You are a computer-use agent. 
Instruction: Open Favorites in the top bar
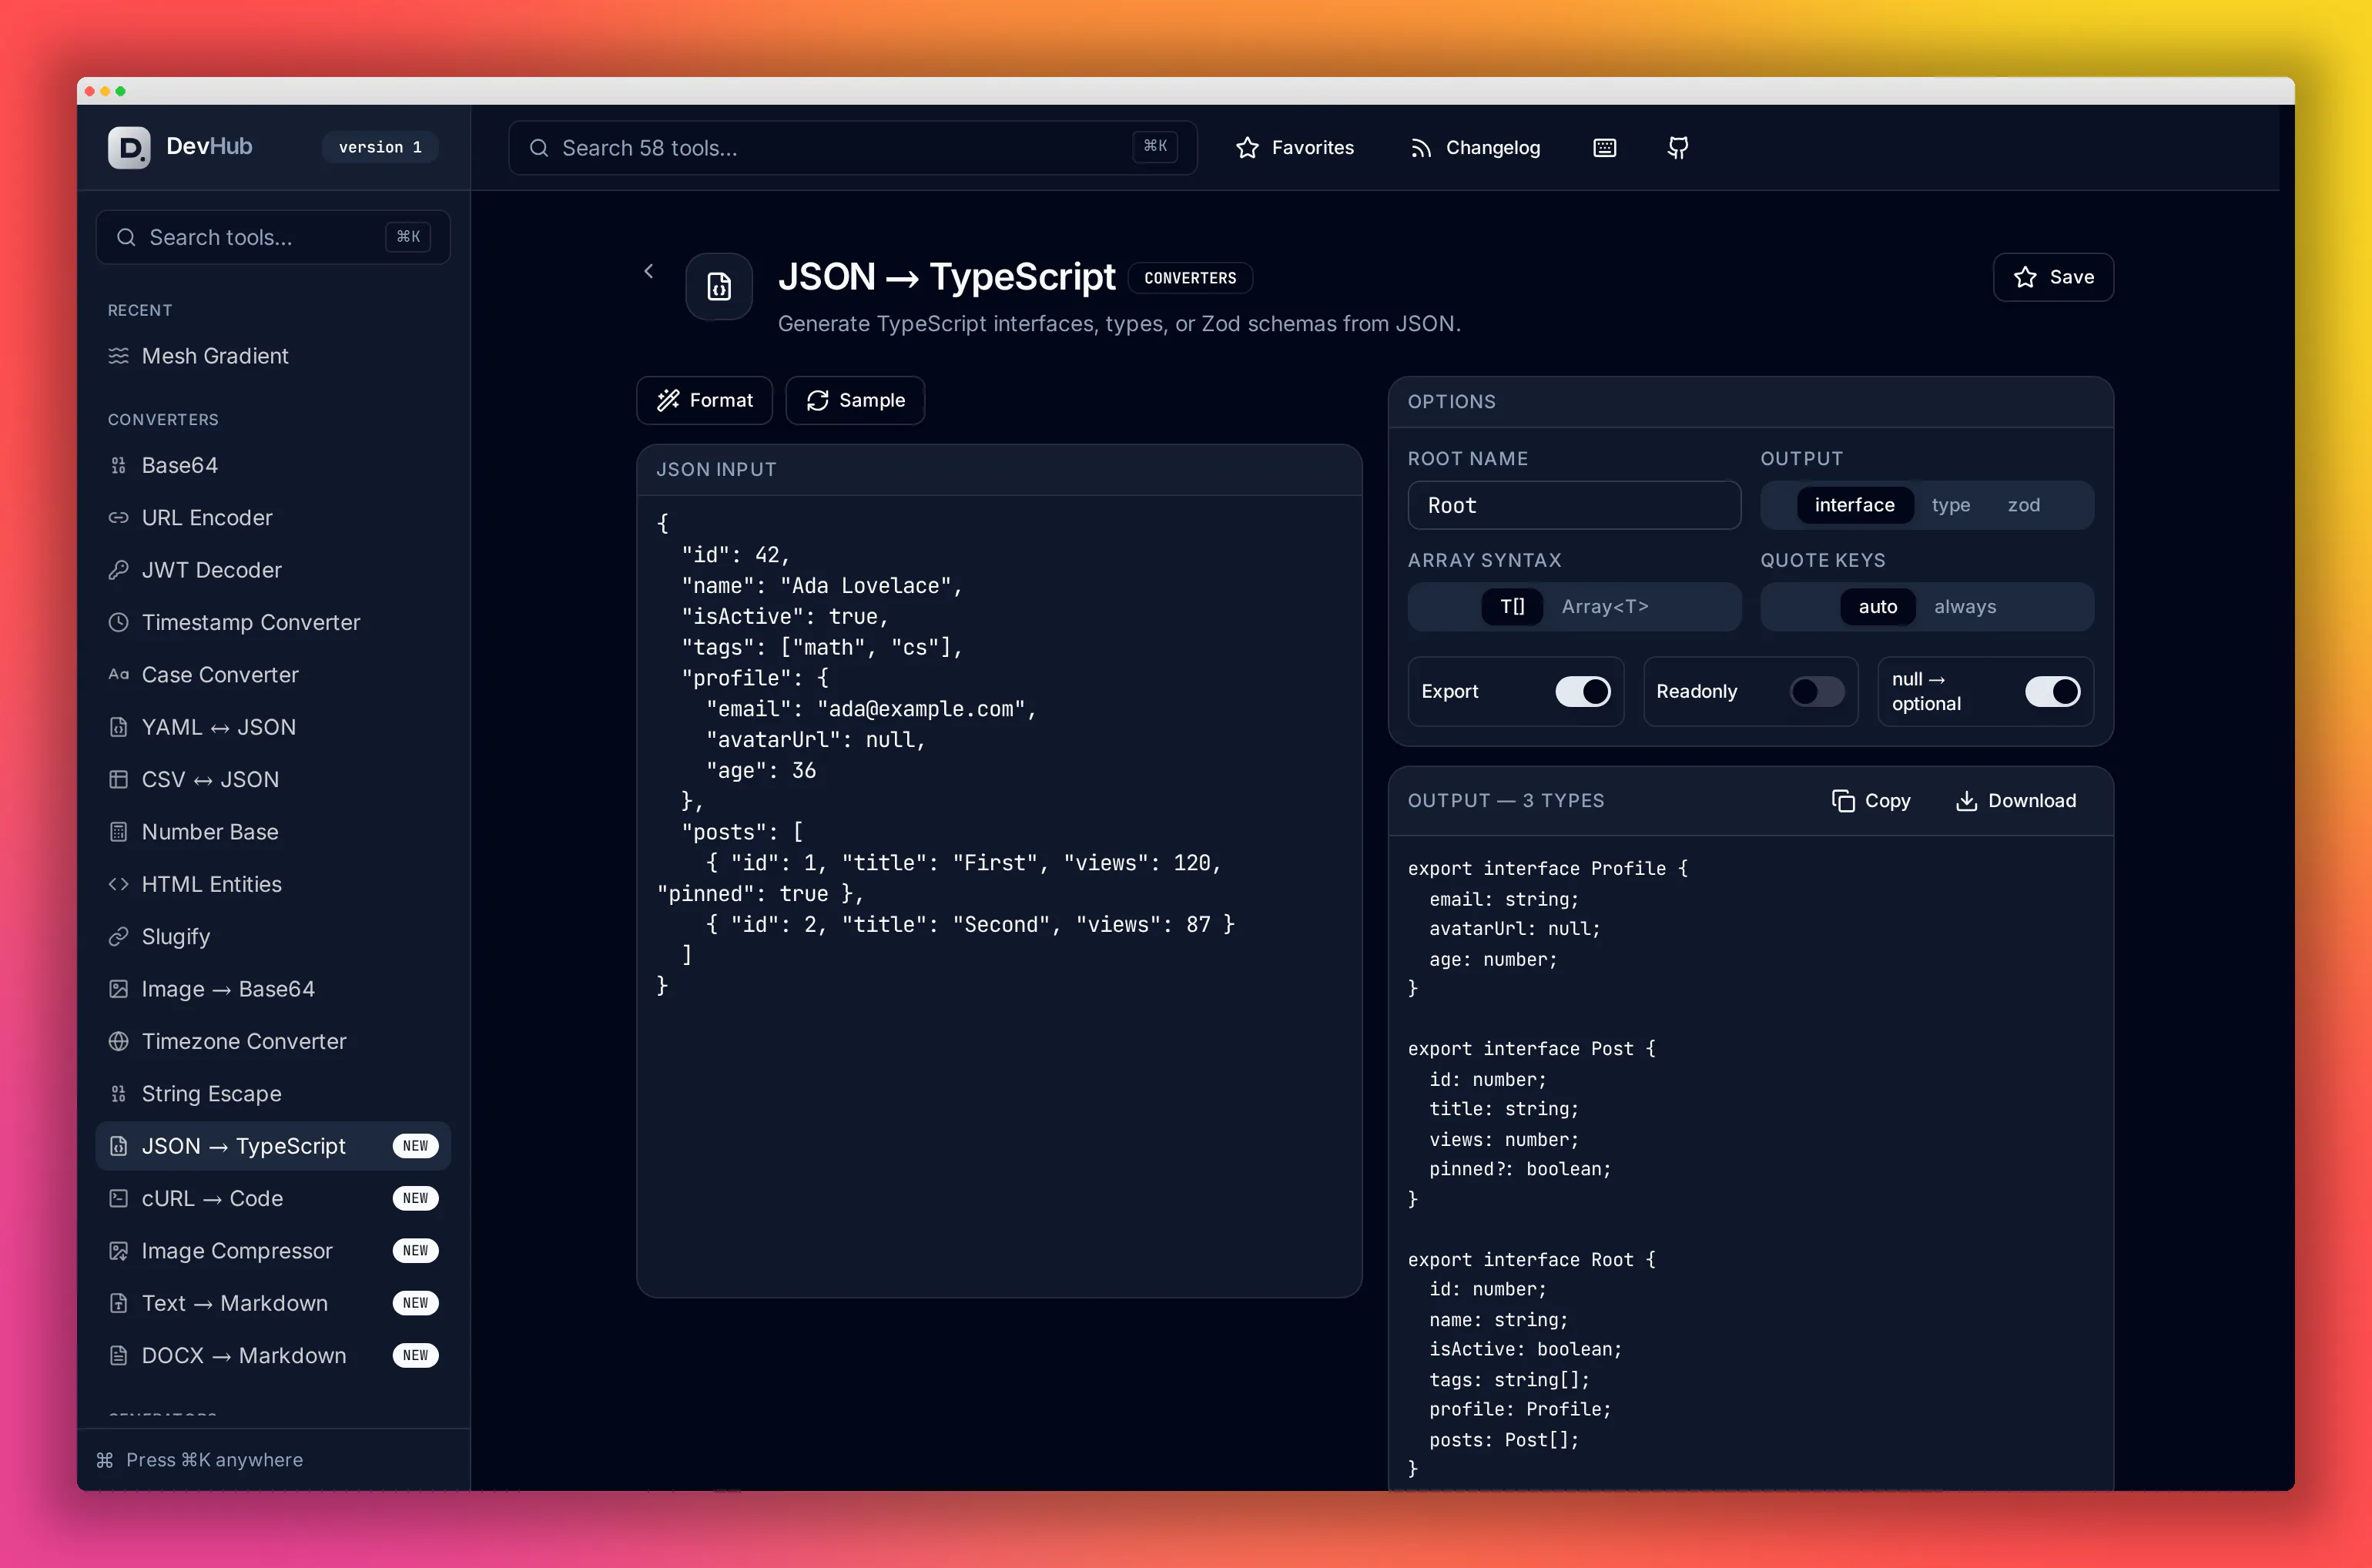point(1294,148)
